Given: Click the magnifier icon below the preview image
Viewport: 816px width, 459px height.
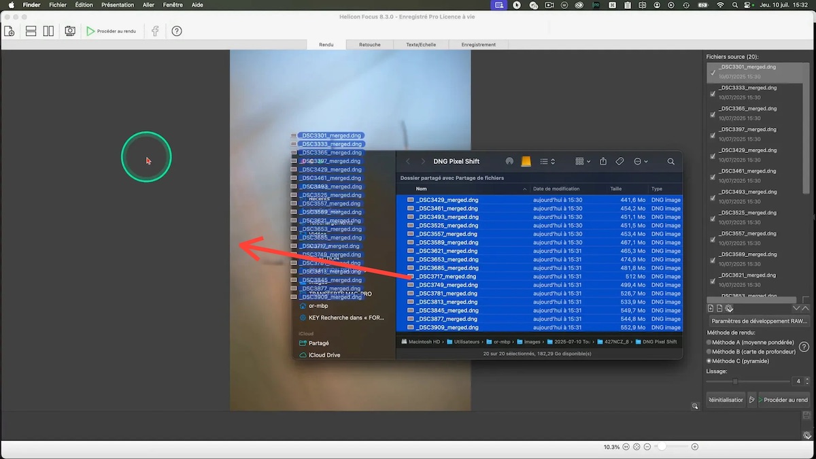Looking at the screenshot, I should pos(695,406).
